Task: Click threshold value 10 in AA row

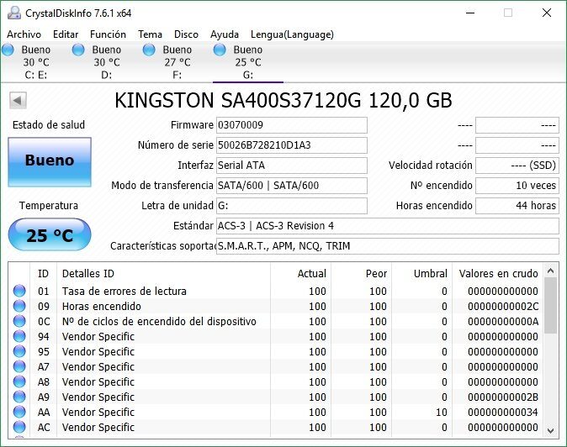Action: tap(442, 413)
